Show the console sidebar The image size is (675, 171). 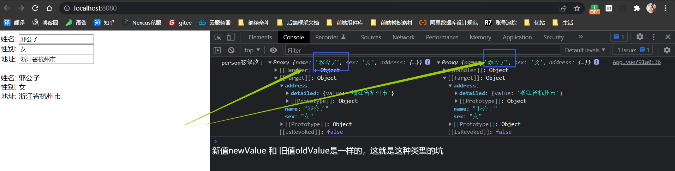click(x=217, y=50)
